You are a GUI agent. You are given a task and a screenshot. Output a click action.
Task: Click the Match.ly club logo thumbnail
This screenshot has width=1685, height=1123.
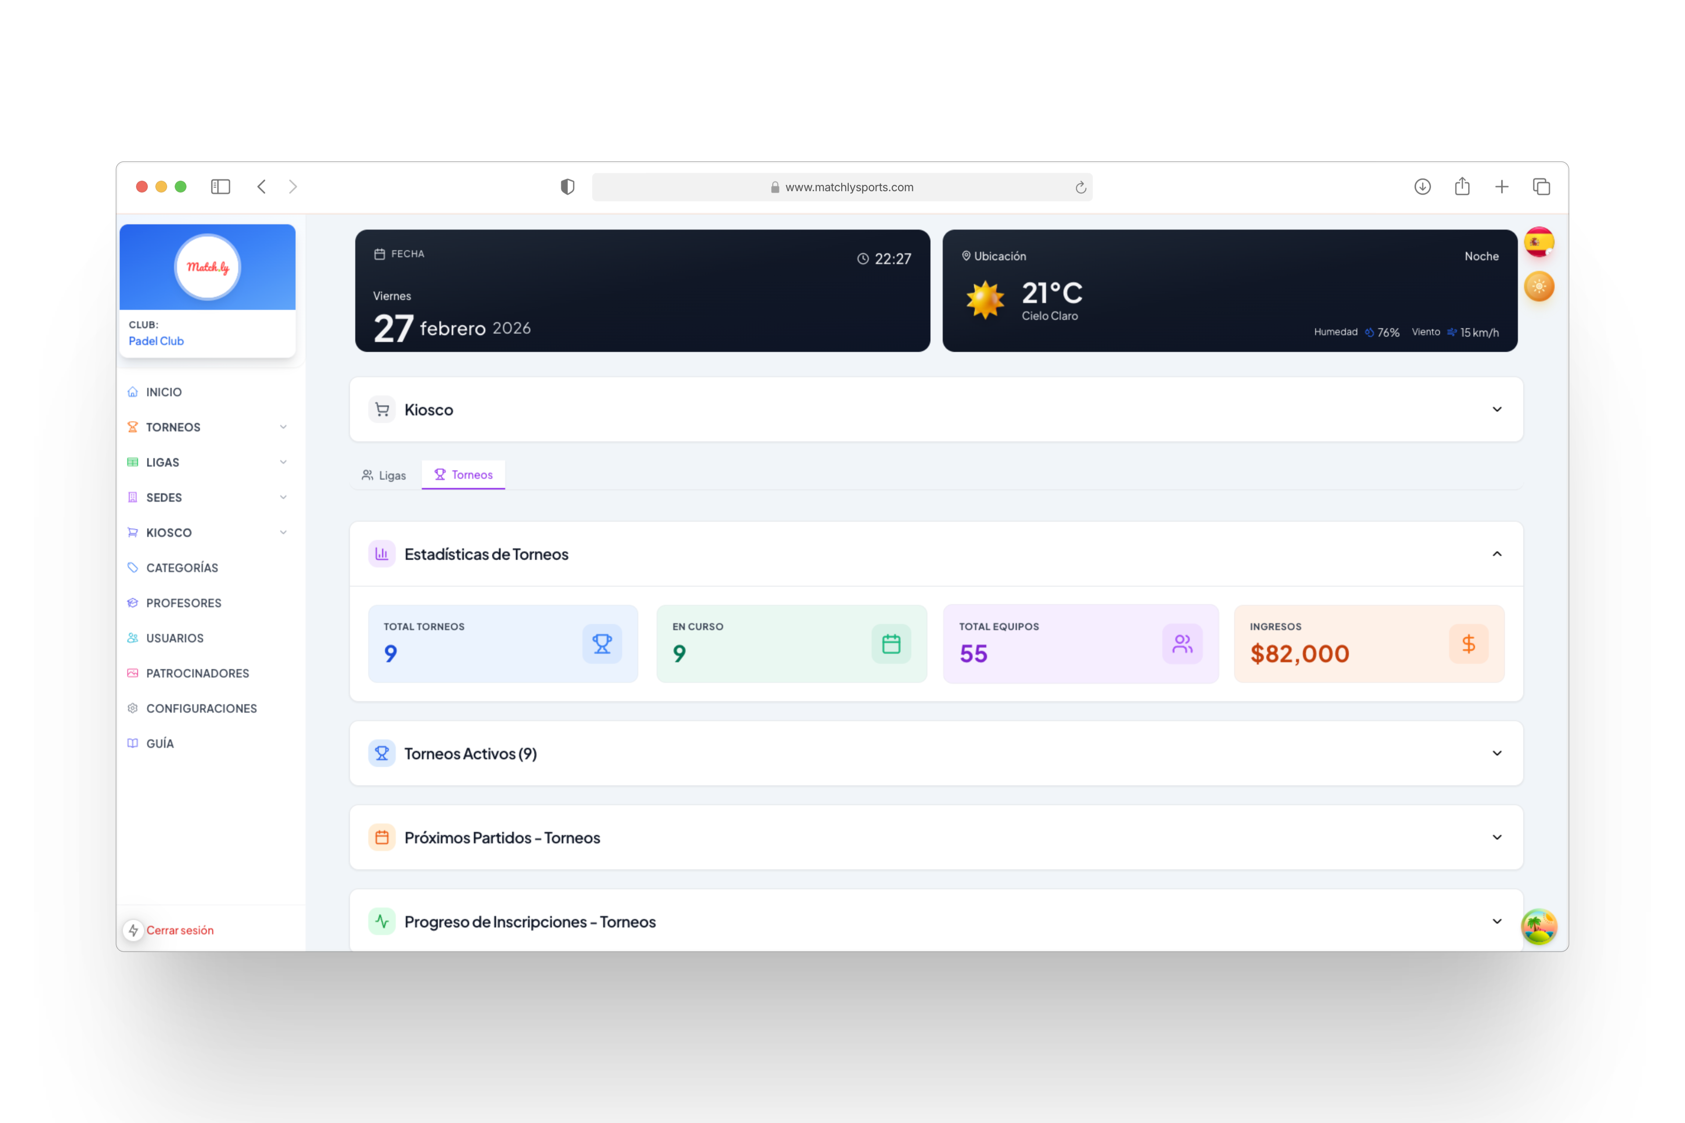(207, 266)
